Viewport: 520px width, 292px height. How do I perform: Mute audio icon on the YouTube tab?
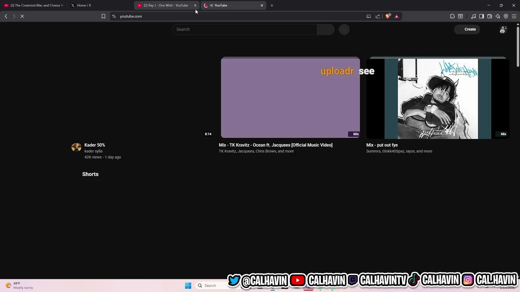pos(211,5)
